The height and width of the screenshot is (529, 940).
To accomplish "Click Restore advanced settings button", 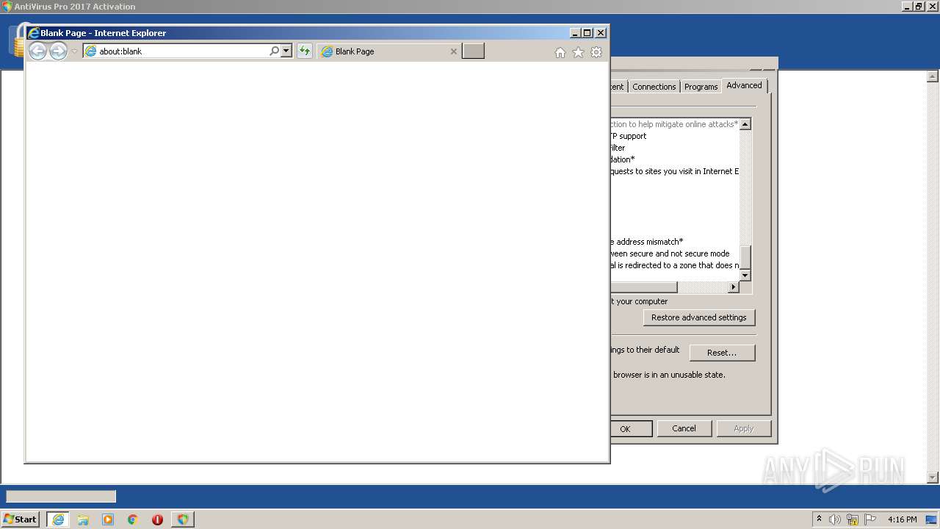I will [x=698, y=317].
